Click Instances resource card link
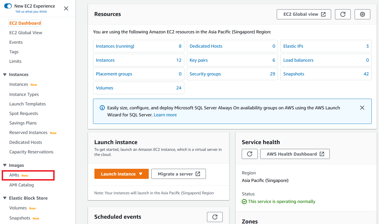379x224 pixels. (105, 60)
